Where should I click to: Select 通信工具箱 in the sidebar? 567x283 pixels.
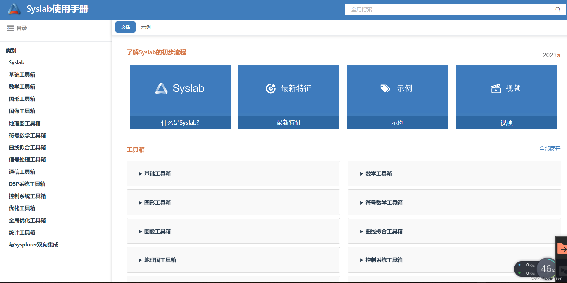coord(22,172)
